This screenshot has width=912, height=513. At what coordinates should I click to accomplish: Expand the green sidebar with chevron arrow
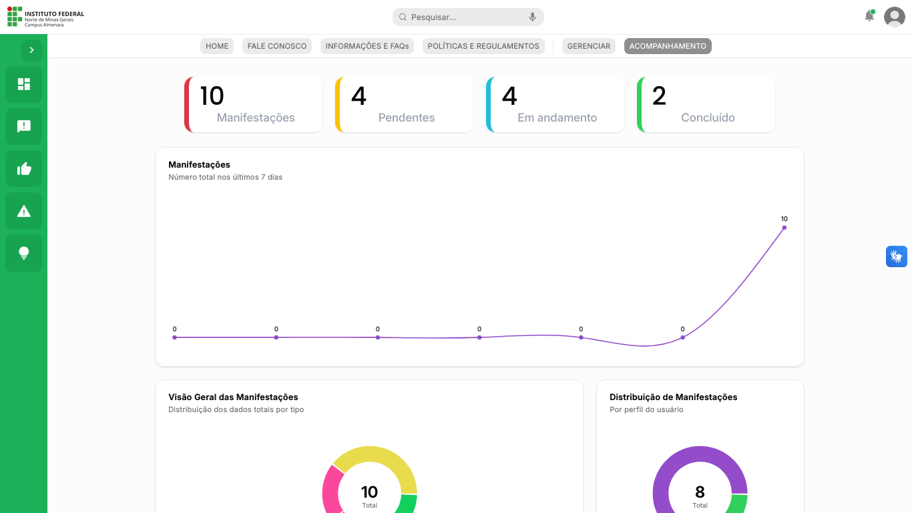[x=31, y=50]
